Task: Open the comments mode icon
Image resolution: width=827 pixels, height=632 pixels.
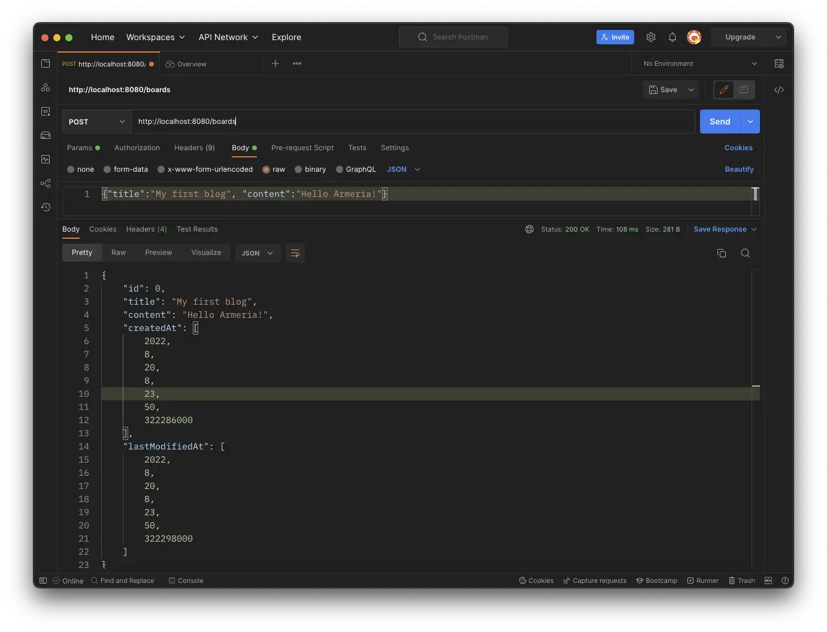Action: (744, 90)
